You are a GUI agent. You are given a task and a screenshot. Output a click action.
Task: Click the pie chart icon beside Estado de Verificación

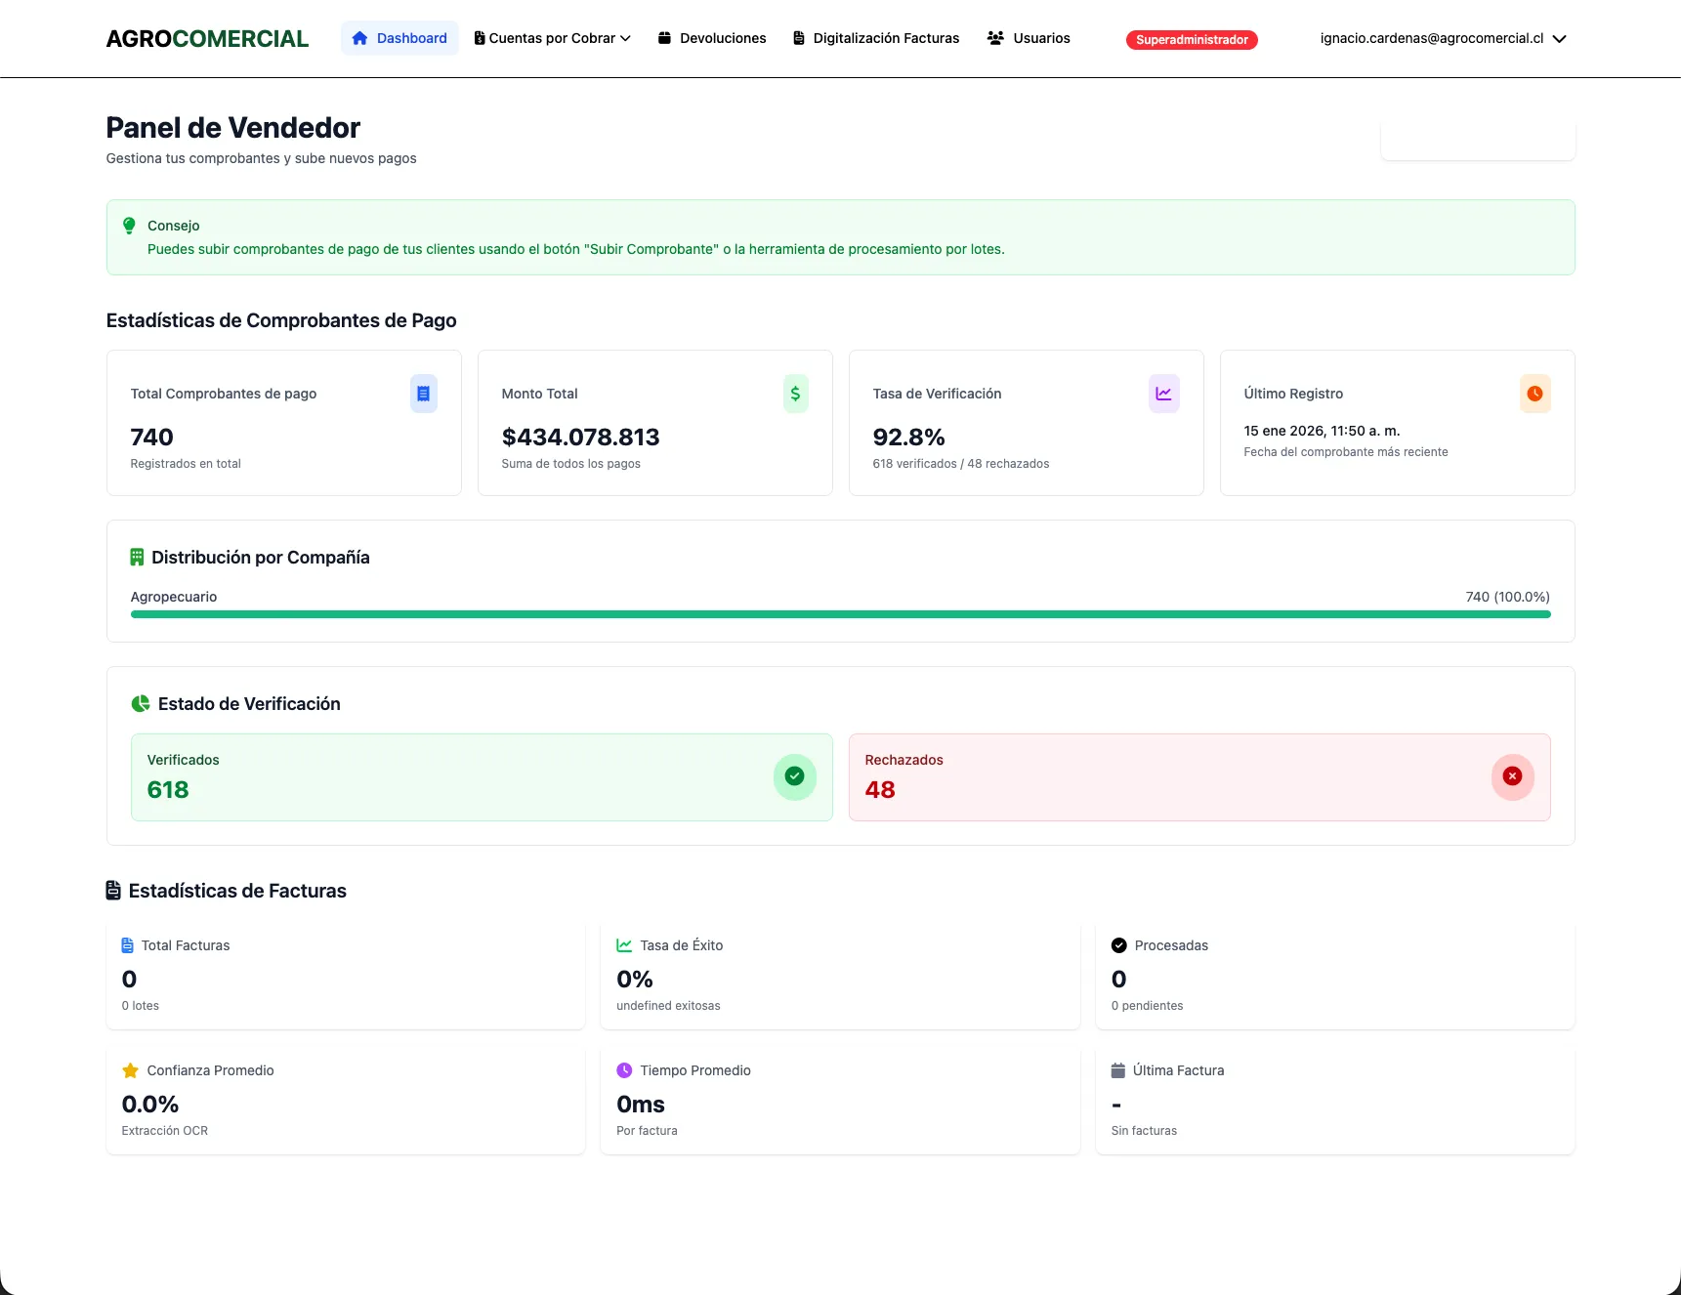coord(141,703)
